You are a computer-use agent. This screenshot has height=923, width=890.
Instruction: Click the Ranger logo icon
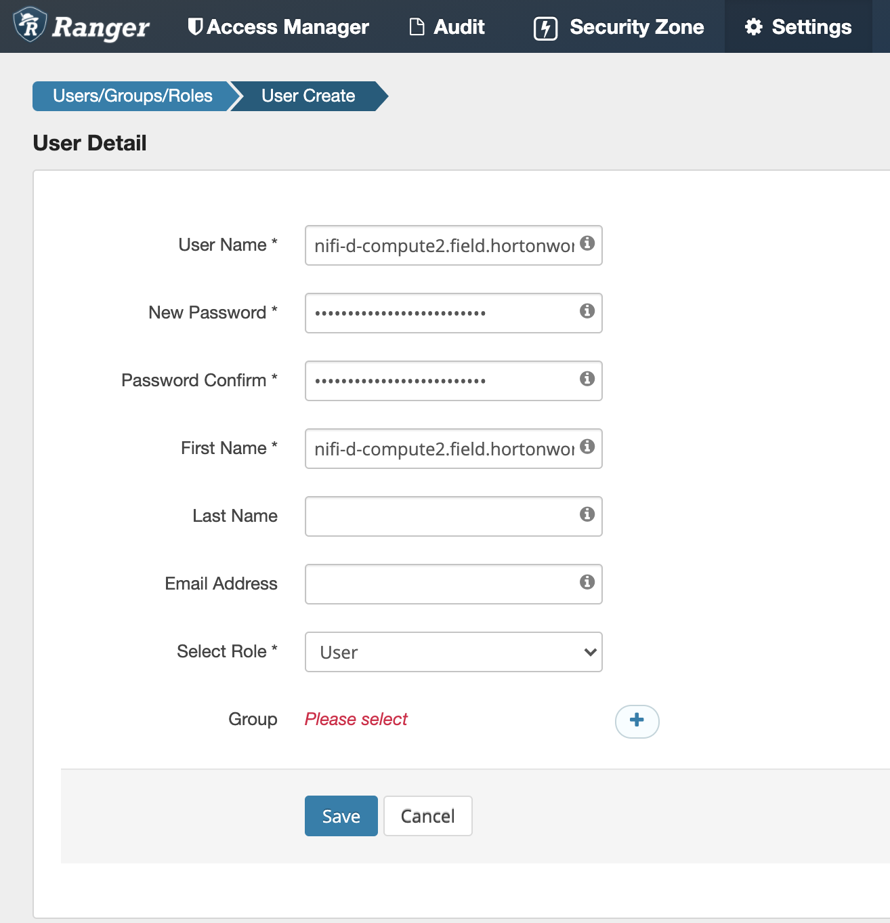point(30,25)
